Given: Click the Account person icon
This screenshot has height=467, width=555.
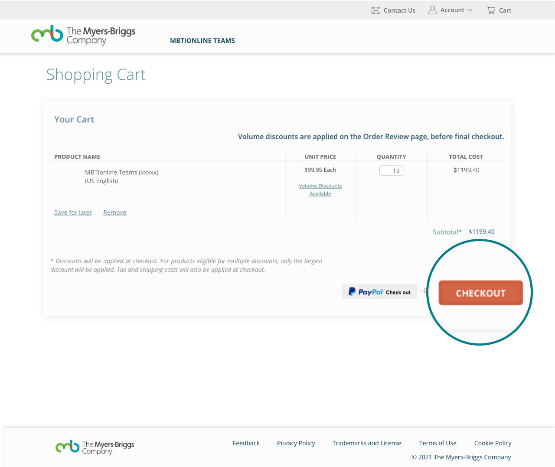Looking at the screenshot, I should coord(433,10).
